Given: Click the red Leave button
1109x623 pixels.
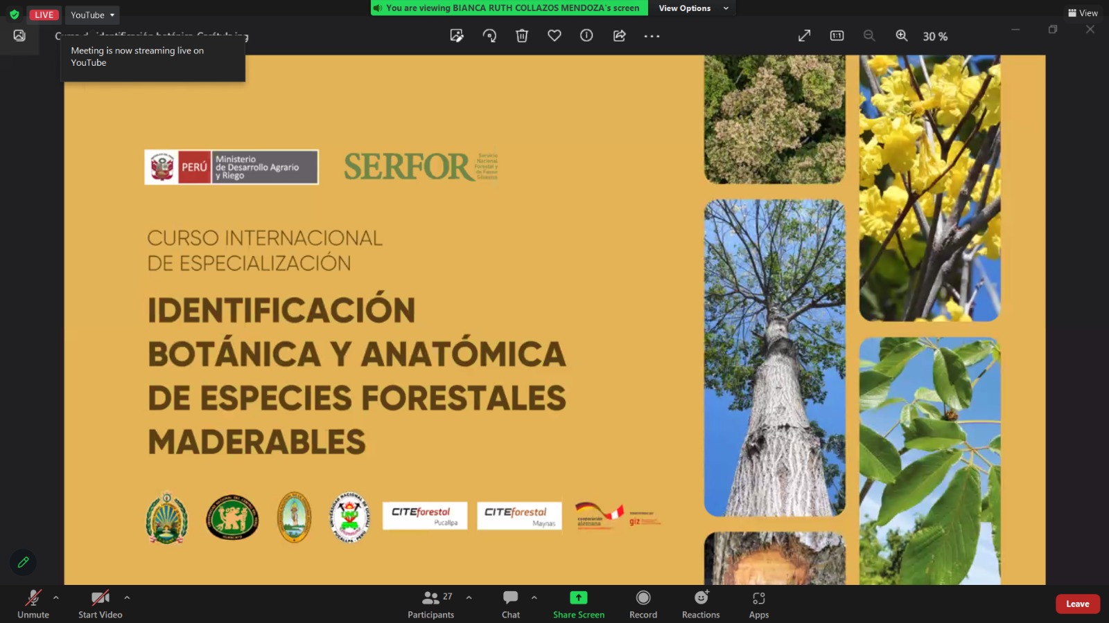Looking at the screenshot, I should click(x=1078, y=604).
